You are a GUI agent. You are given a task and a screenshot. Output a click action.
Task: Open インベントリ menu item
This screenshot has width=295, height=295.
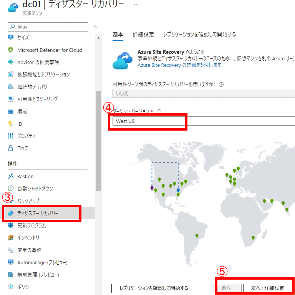pyautogui.click(x=28, y=238)
